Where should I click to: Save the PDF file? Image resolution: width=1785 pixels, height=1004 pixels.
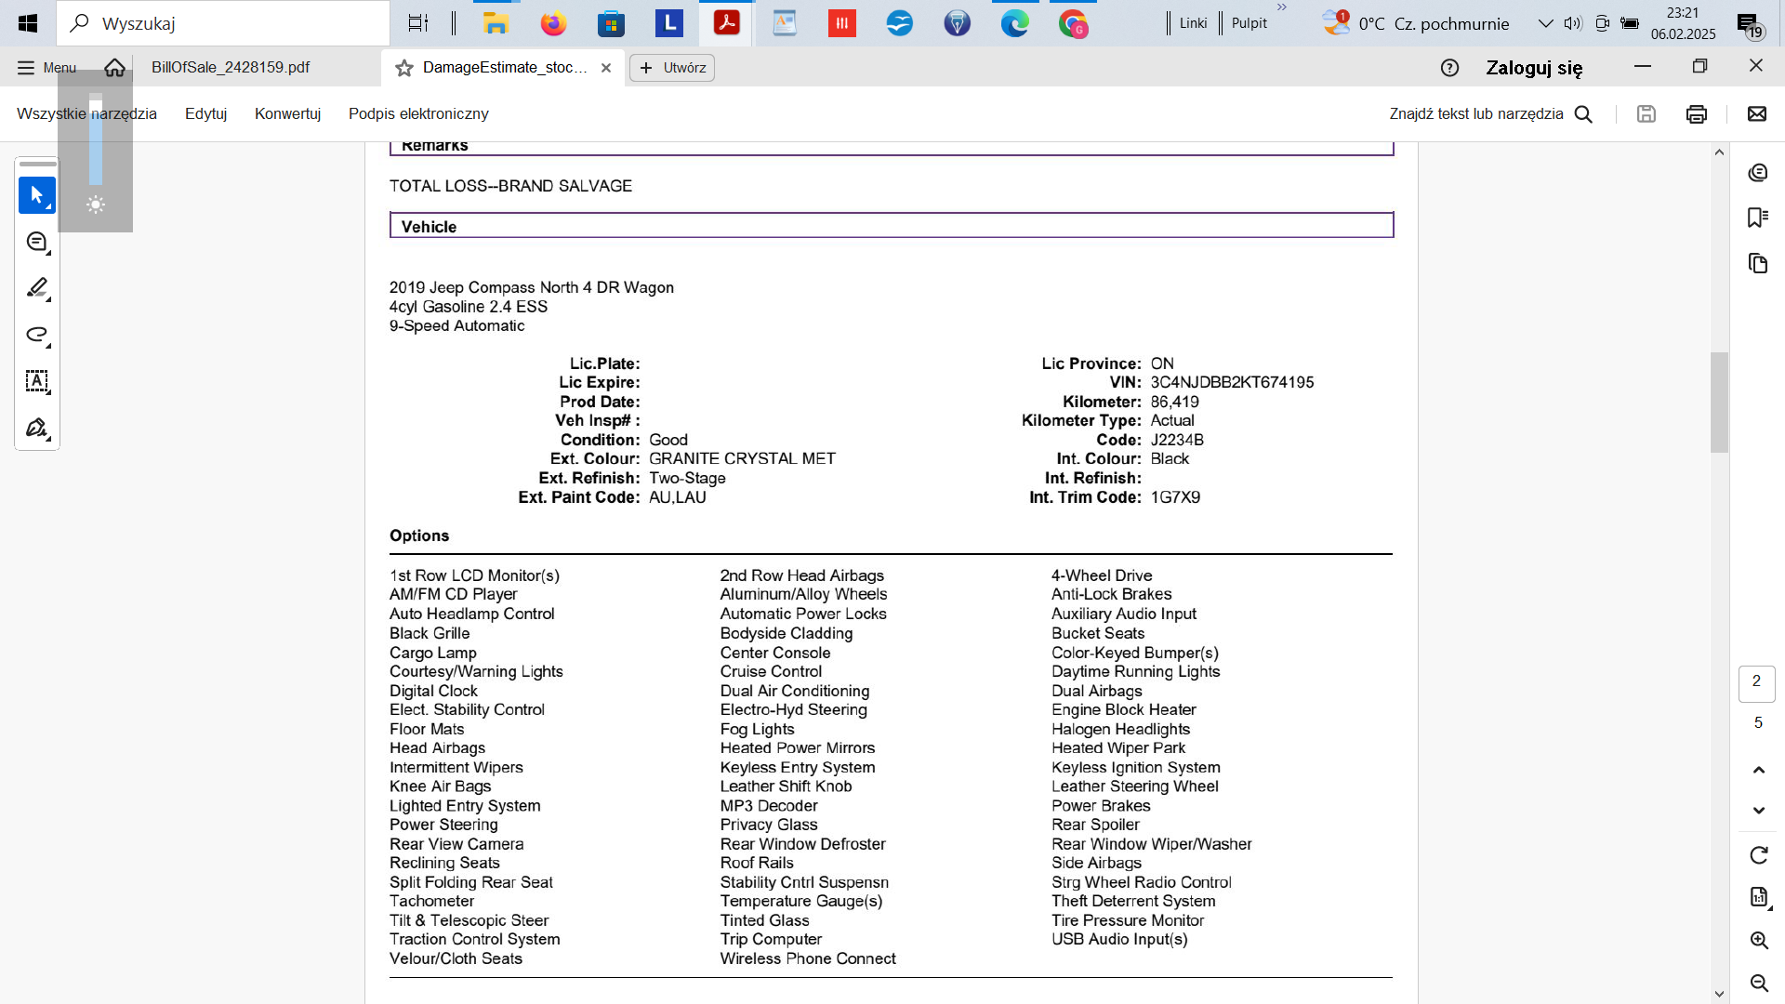(x=1646, y=113)
